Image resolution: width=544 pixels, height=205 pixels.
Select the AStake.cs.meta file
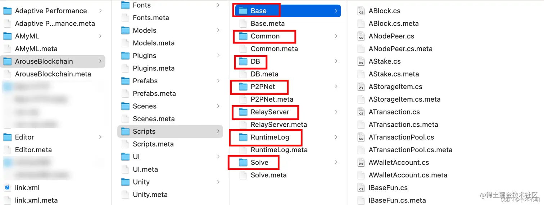click(x=394, y=74)
